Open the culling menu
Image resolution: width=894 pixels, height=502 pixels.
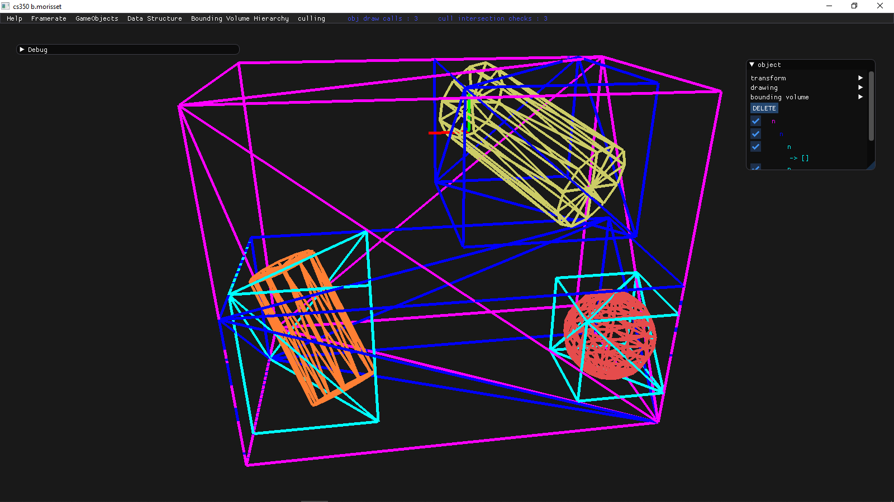click(311, 18)
